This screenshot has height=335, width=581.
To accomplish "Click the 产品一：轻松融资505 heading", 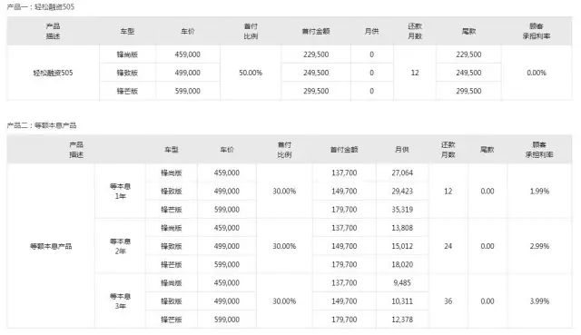I will click(x=40, y=6).
